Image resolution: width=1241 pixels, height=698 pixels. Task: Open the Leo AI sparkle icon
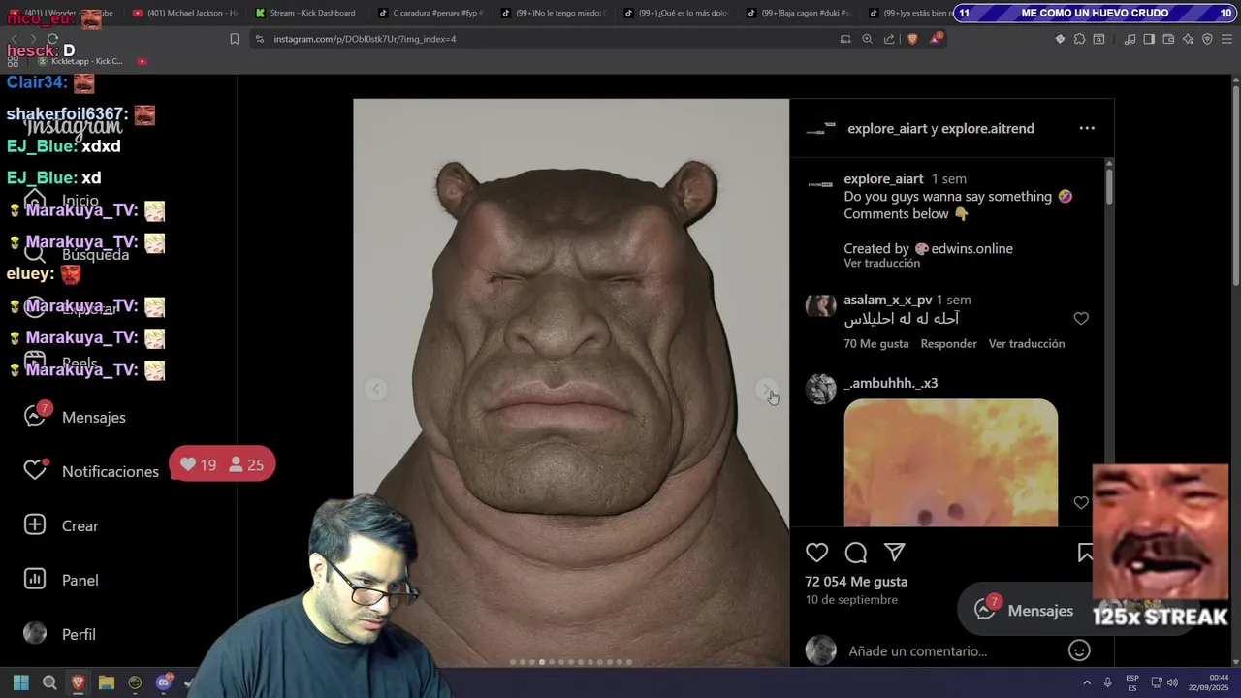coord(1188,39)
